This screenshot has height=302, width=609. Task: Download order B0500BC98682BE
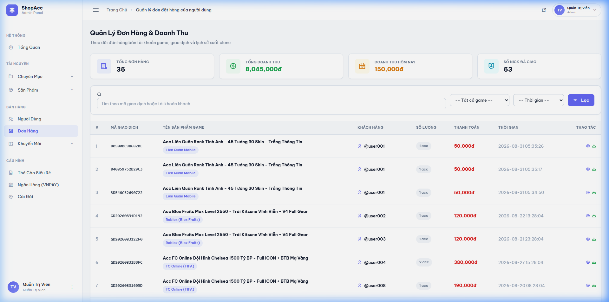(x=594, y=146)
